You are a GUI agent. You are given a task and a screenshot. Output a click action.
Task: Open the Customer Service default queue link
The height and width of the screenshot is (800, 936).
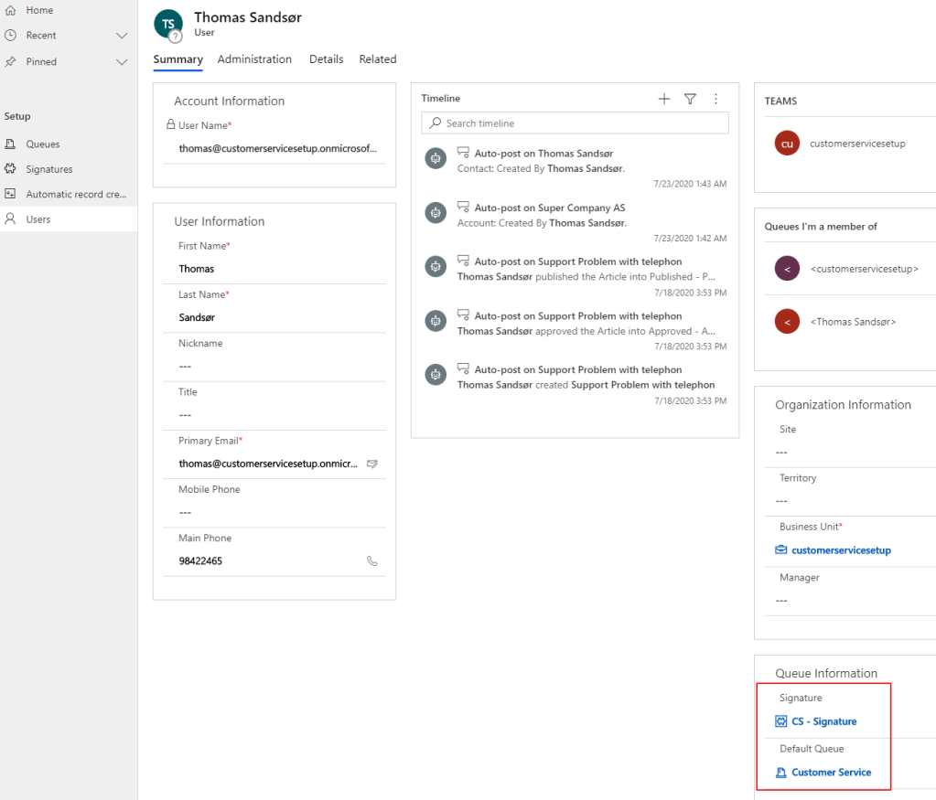(831, 773)
